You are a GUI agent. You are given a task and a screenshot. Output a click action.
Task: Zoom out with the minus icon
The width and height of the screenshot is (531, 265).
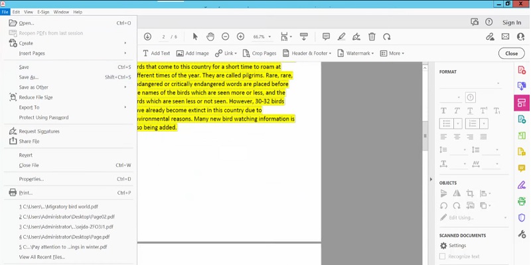point(225,36)
